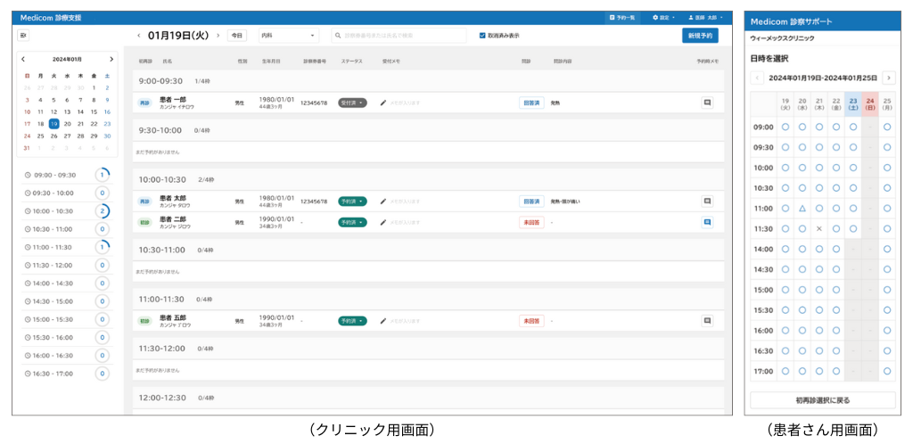Open the blue booking memo icon for 患者 二郎
This screenshot has width=913, height=444.
pos(707,222)
